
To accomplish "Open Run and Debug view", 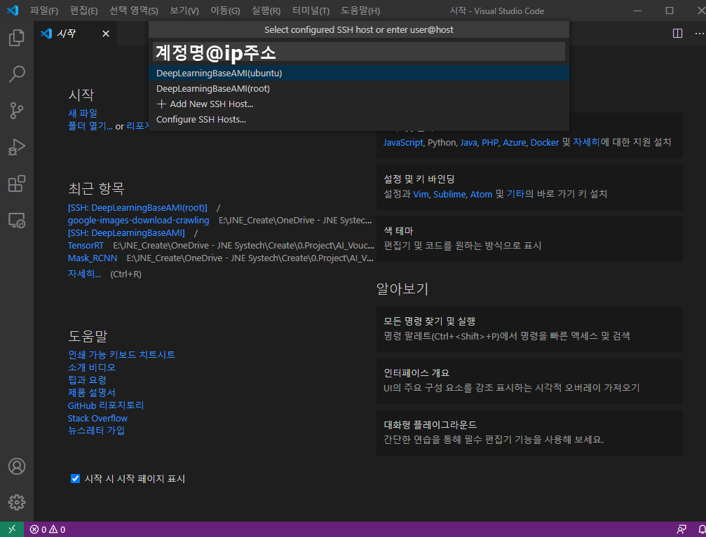I will point(17,147).
